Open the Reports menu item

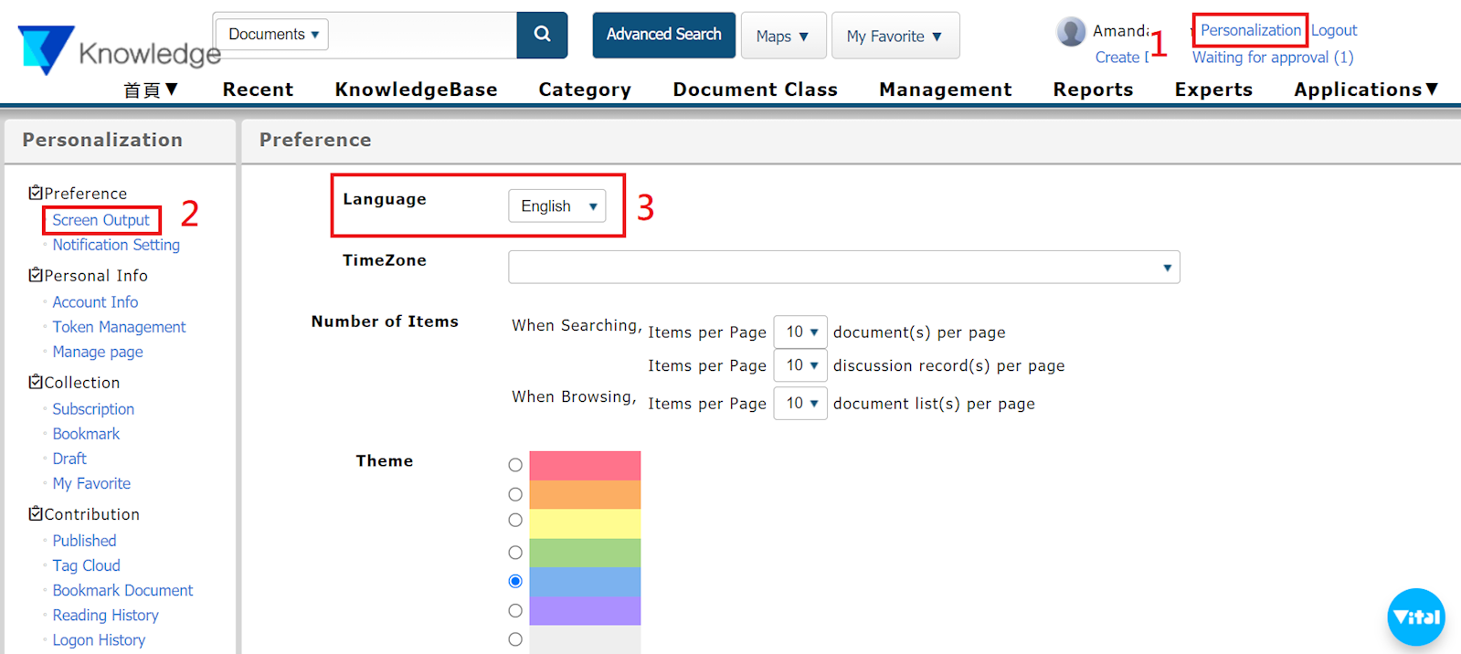(1093, 90)
